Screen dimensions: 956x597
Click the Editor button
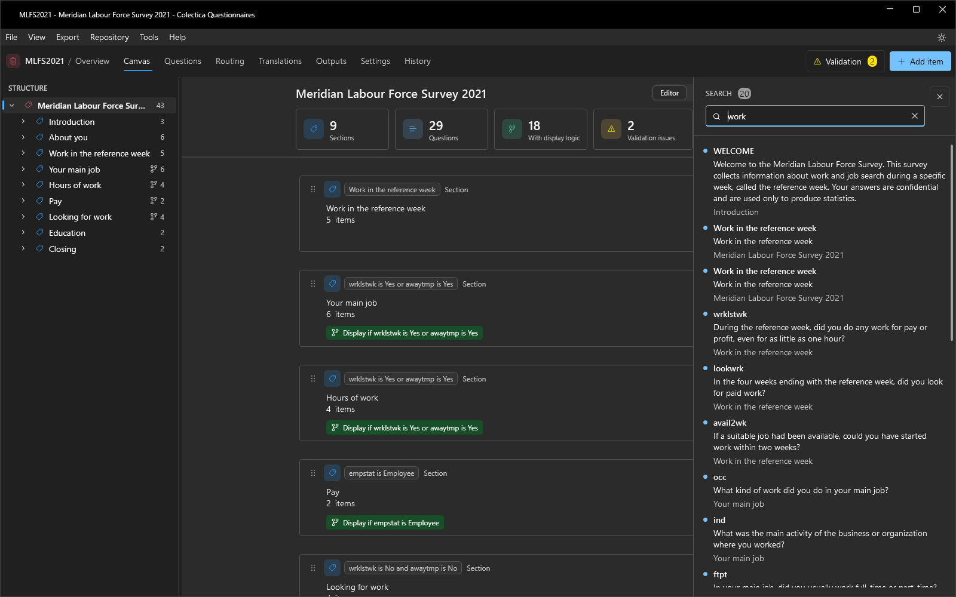coord(669,93)
